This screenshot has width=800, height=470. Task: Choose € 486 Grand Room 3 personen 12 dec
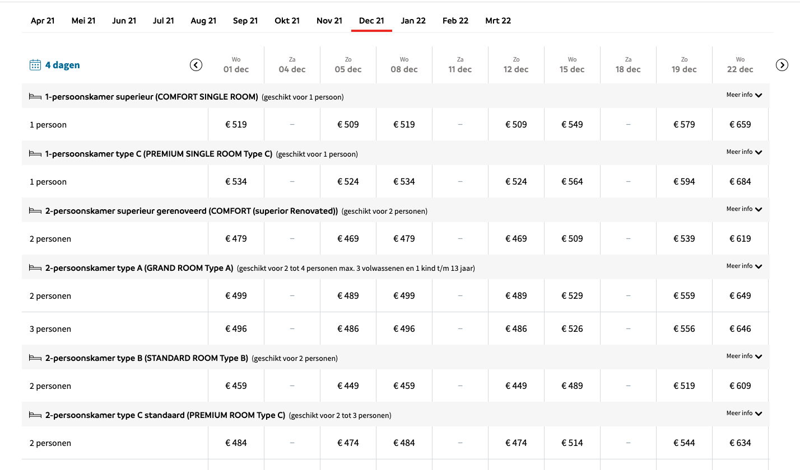pyautogui.click(x=516, y=328)
